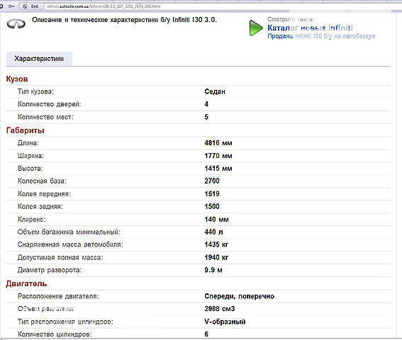Click the 2700 wheelbase value
The width and height of the screenshot is (402, 340).
click(x=212, y=181)
